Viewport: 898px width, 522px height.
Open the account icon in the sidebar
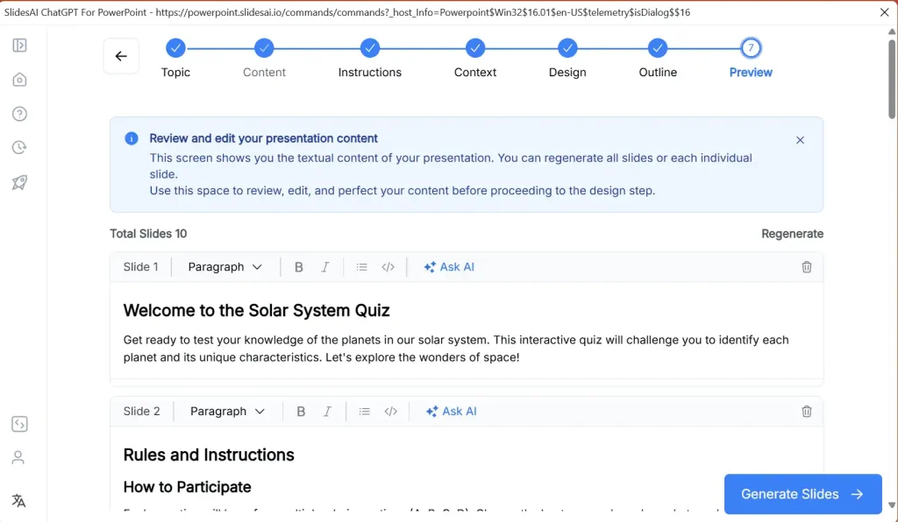click(19, 456)
